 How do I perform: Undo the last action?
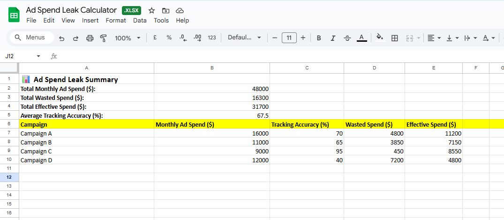click(x=62, y=38)
